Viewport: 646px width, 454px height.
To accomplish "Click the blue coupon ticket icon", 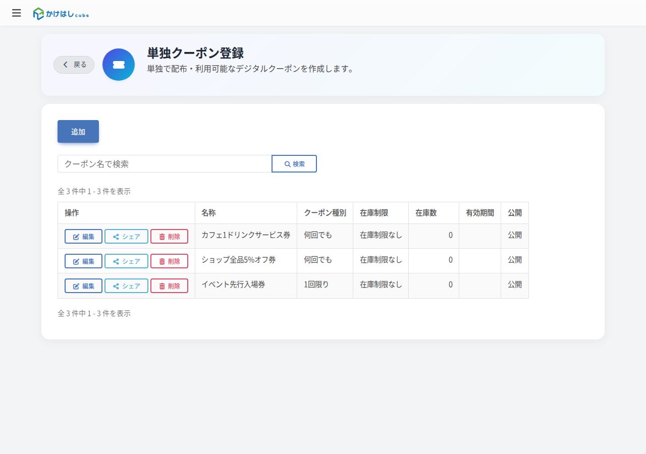I will (119, 65).
